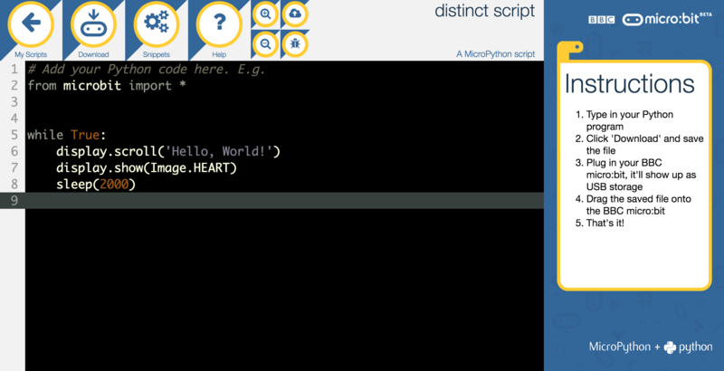
Task: Click the 'distinct script' title
Action: [x=484, y=11]
